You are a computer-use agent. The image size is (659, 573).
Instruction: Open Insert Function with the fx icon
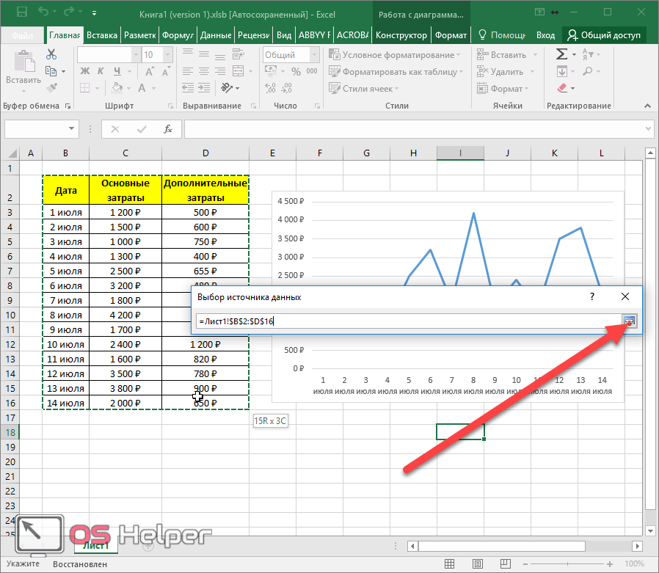coord(167,129)
